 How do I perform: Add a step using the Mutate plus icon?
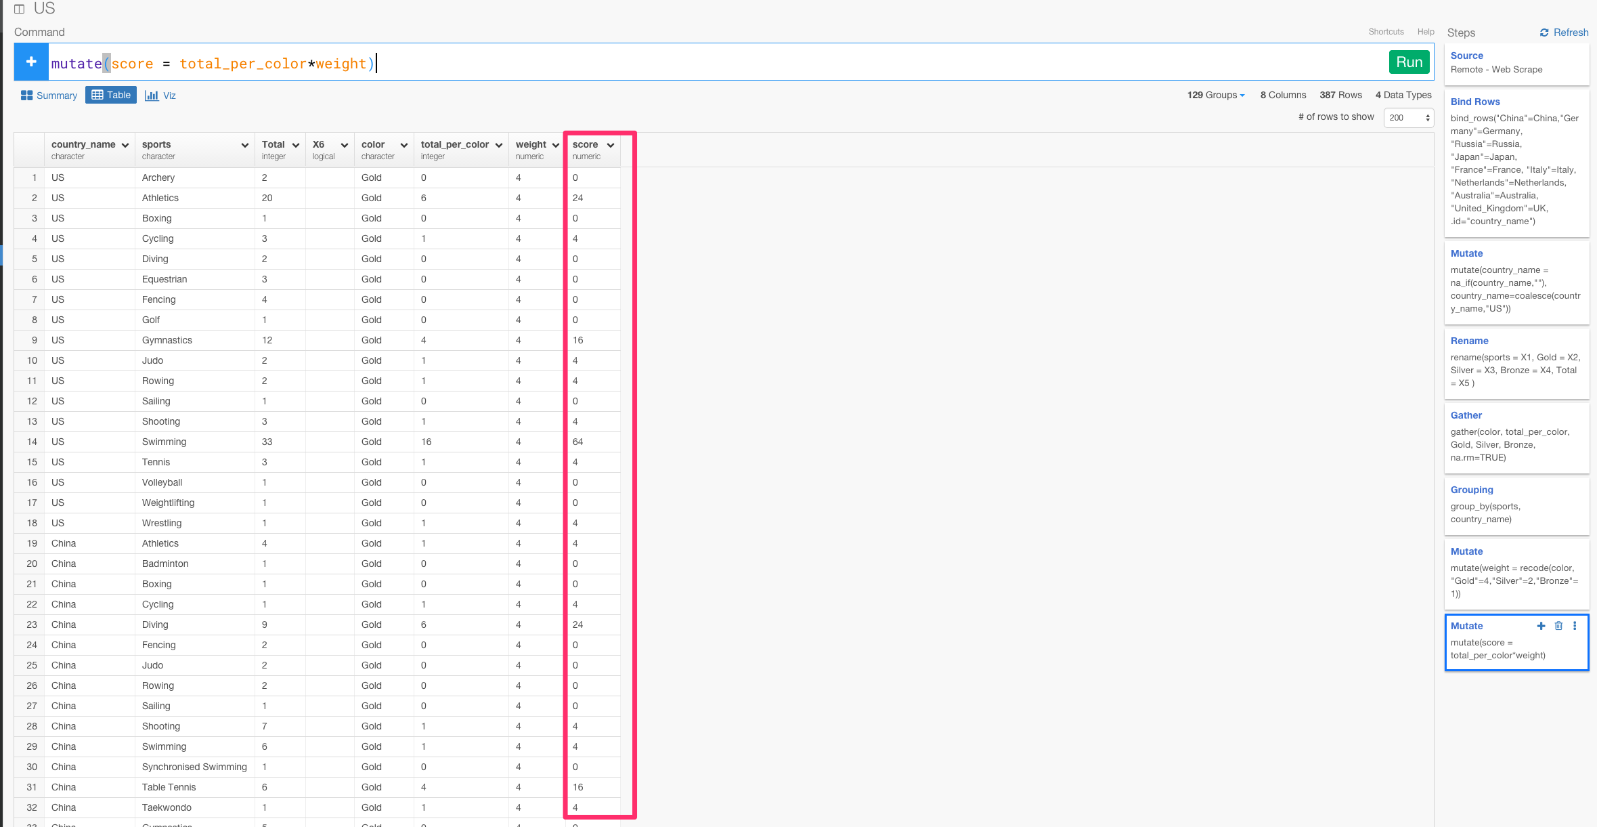coord(1541,626)
